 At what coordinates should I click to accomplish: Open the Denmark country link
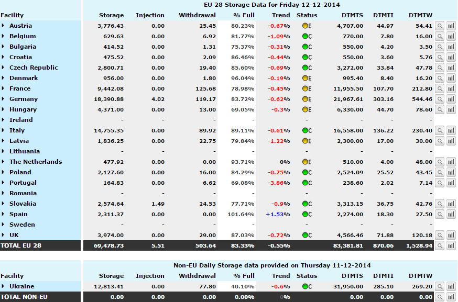point(24,78)
